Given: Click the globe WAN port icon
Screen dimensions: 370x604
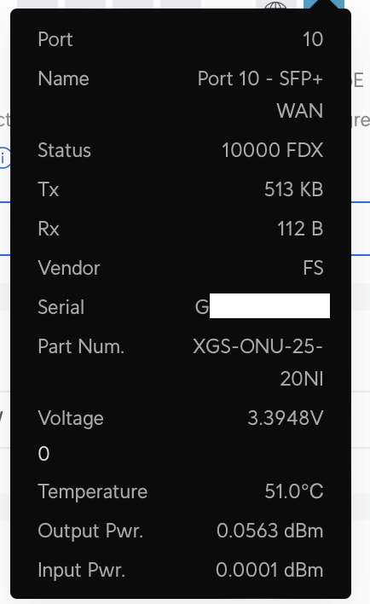Looking at the screenshot, I should point(276,4).
